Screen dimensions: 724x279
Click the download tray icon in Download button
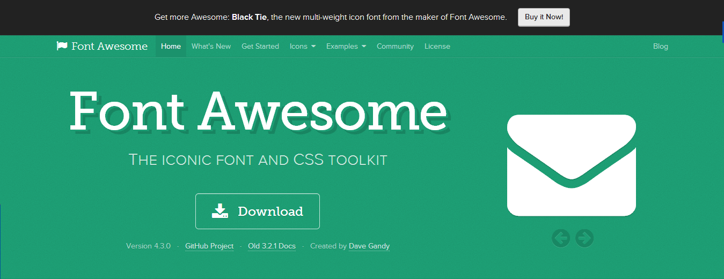click(220, 211)
